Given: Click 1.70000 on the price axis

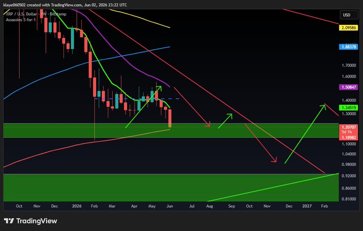Looking at the screenshot, I should 349,66.
